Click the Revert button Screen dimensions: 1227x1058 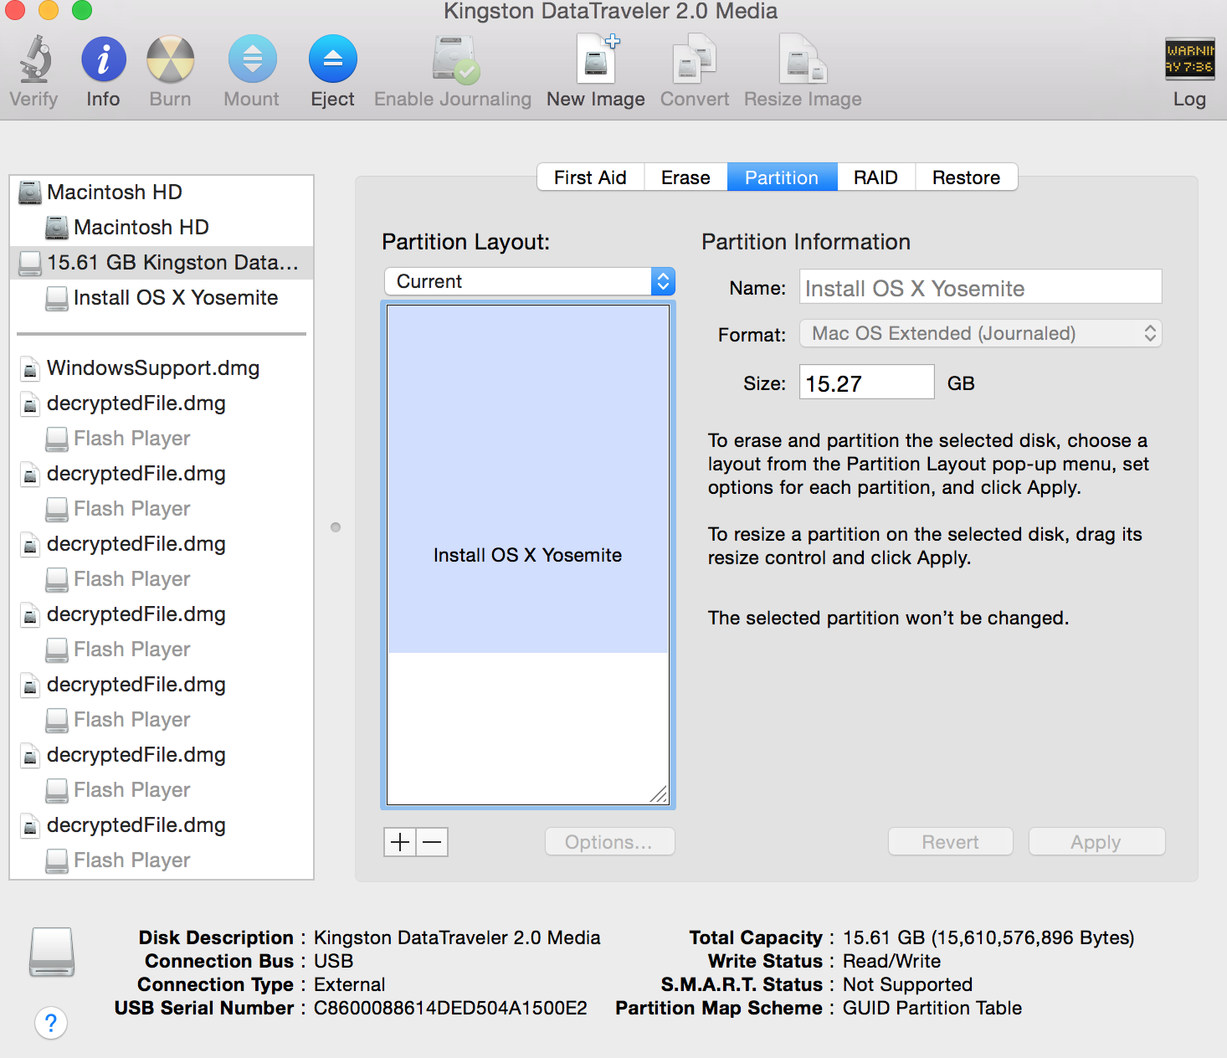tap(950, 842)
